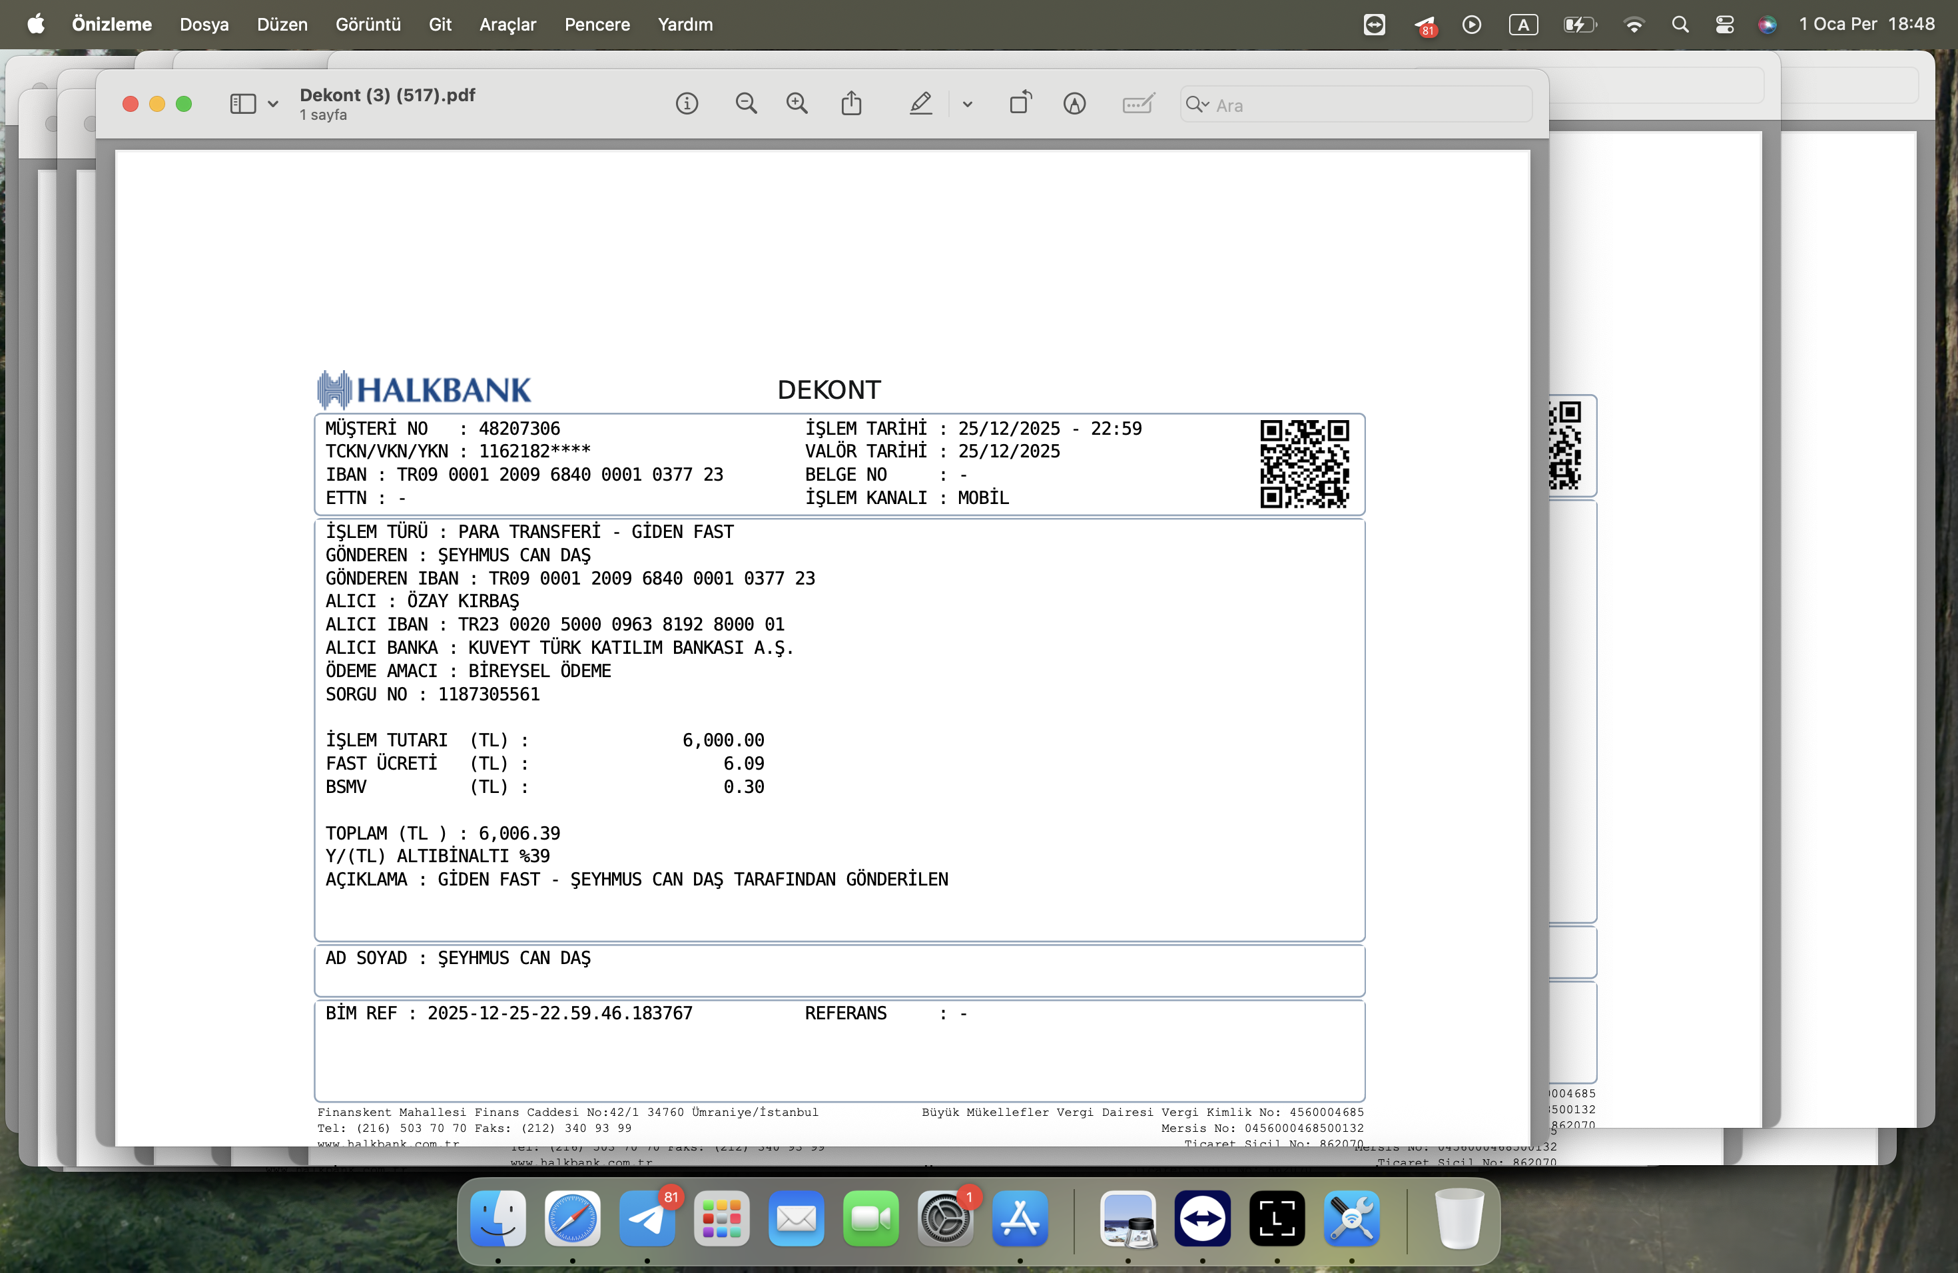
Task: Click the Ara search field
Action: (x=1356, y=105)
